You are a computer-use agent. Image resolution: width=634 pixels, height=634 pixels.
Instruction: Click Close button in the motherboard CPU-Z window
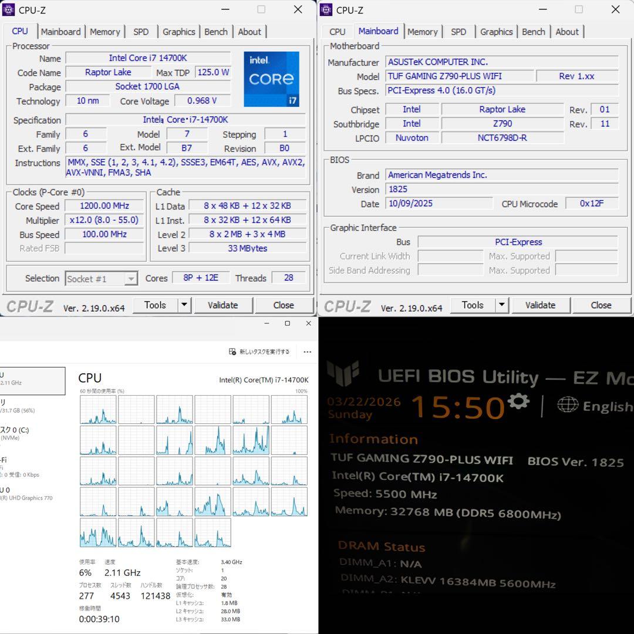point(601,305)
